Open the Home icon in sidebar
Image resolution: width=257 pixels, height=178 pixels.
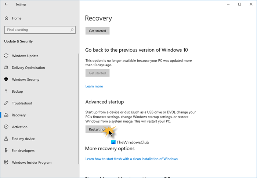point(6,18)
